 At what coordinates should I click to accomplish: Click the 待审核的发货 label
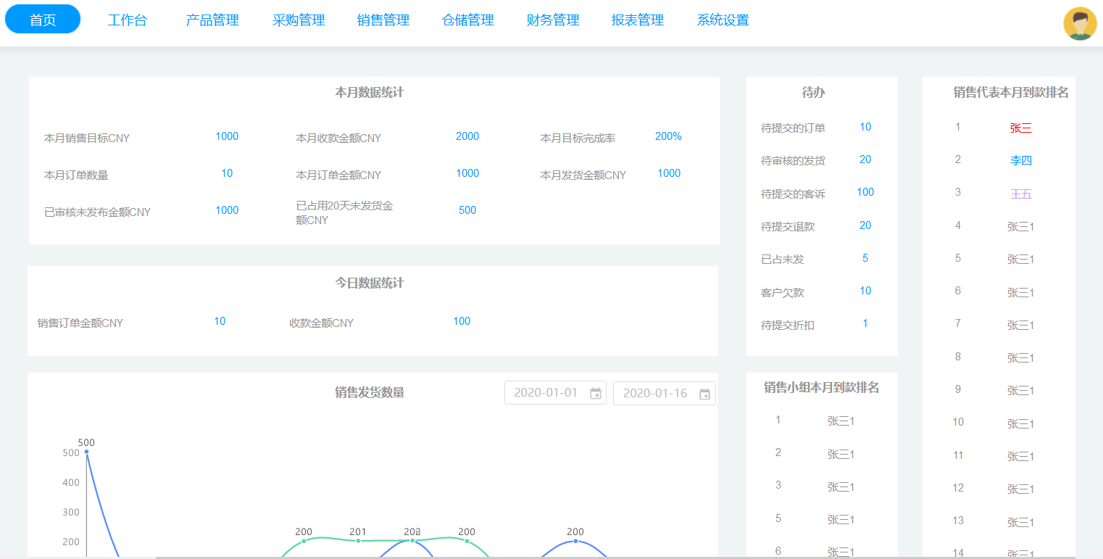pos(793,161)
